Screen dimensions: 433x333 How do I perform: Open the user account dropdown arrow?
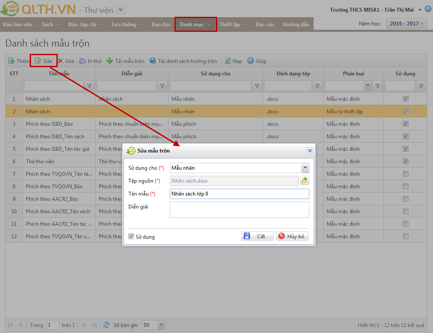[x=420, y=10]
